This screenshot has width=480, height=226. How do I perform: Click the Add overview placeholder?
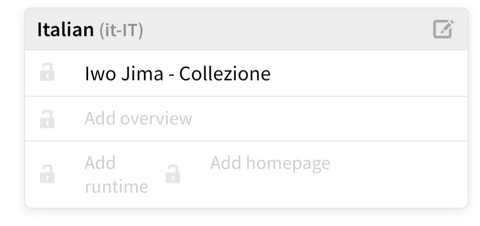[138, 119]
